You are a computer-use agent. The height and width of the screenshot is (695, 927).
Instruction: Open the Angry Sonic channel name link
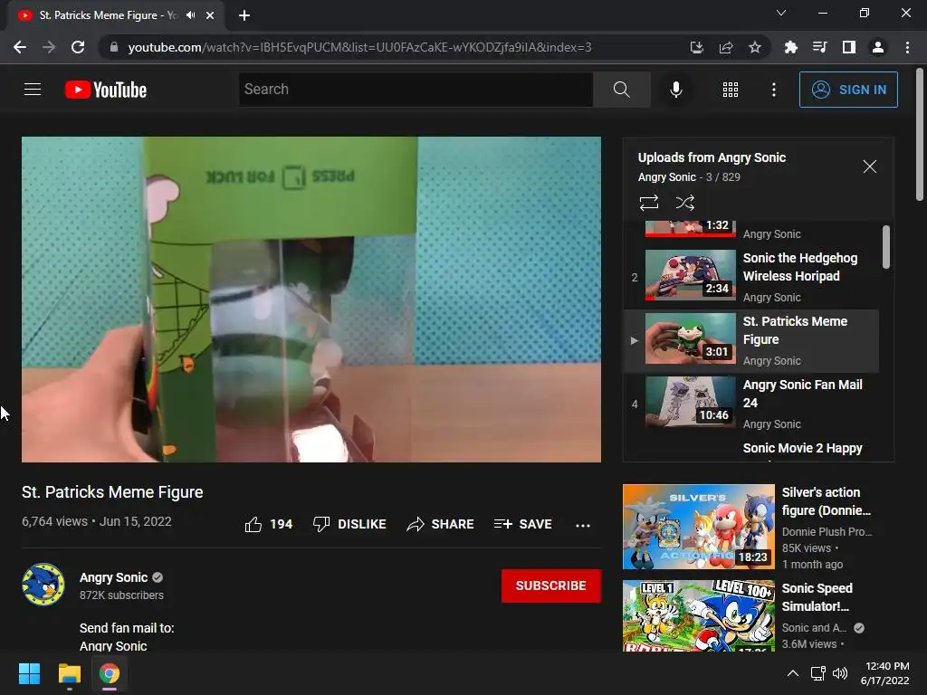pyautogui.click(x=113, y=577)
